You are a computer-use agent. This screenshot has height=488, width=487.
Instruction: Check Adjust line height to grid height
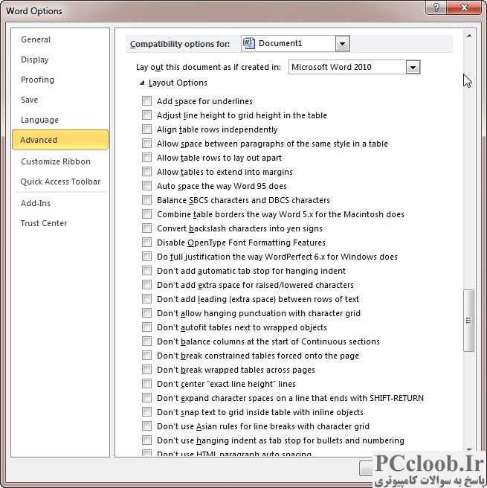146,115
